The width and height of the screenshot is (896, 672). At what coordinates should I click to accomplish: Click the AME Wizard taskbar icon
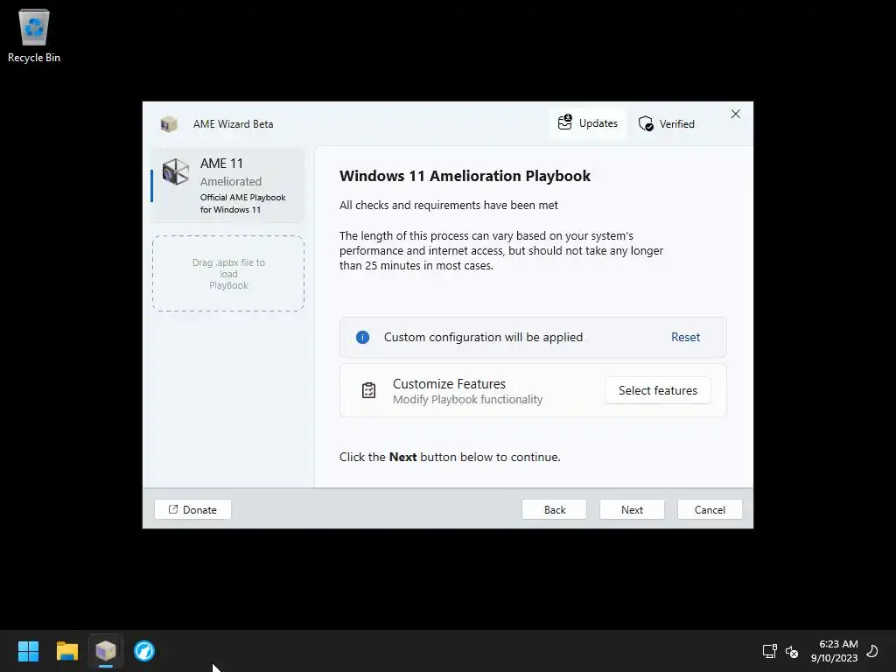(106, 651)
